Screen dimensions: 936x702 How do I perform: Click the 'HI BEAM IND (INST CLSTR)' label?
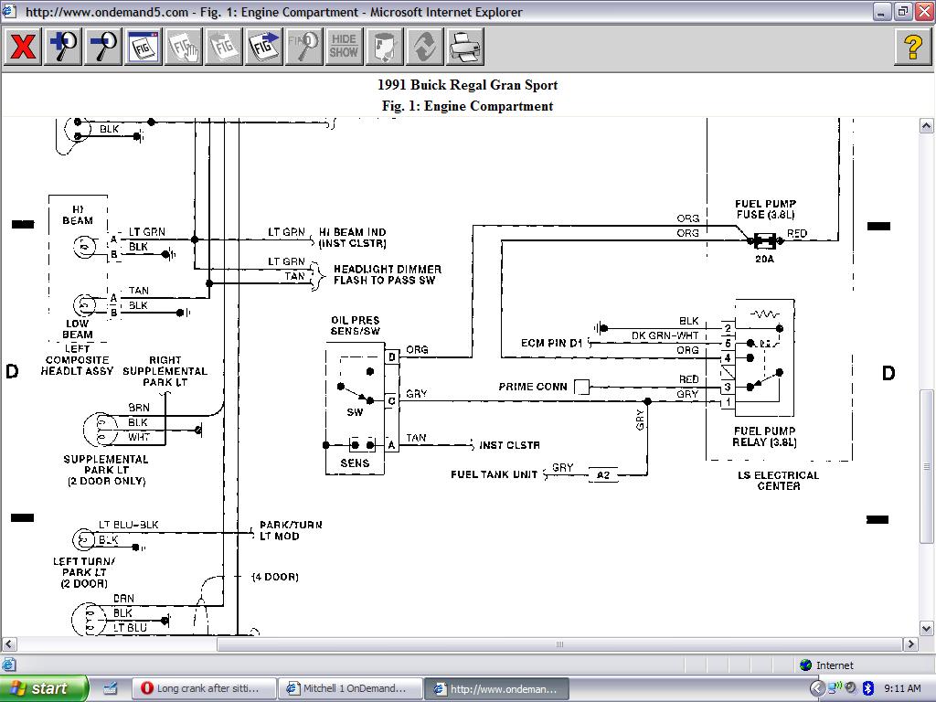click(x=352, y=238)
